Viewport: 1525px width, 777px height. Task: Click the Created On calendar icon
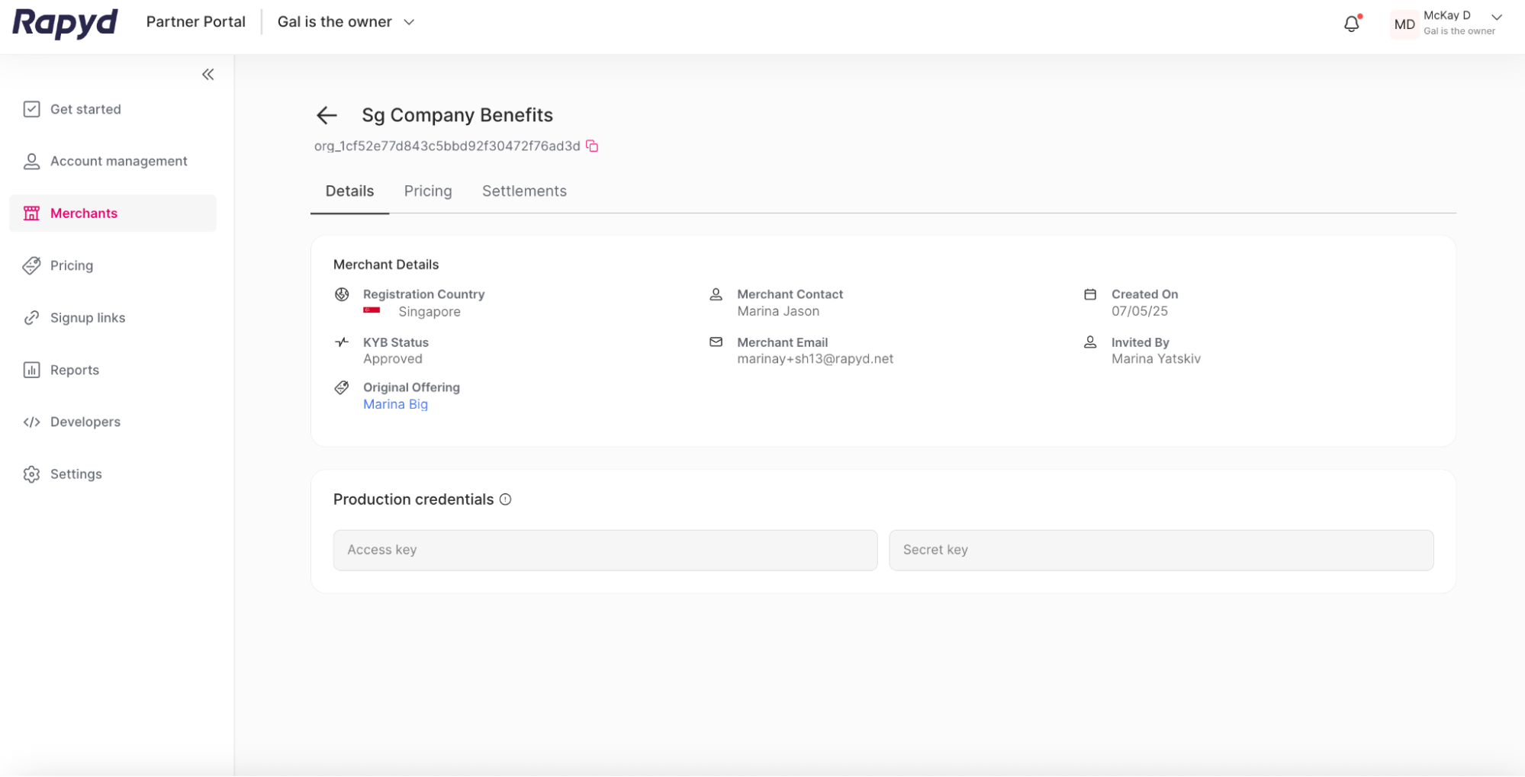1090,294
